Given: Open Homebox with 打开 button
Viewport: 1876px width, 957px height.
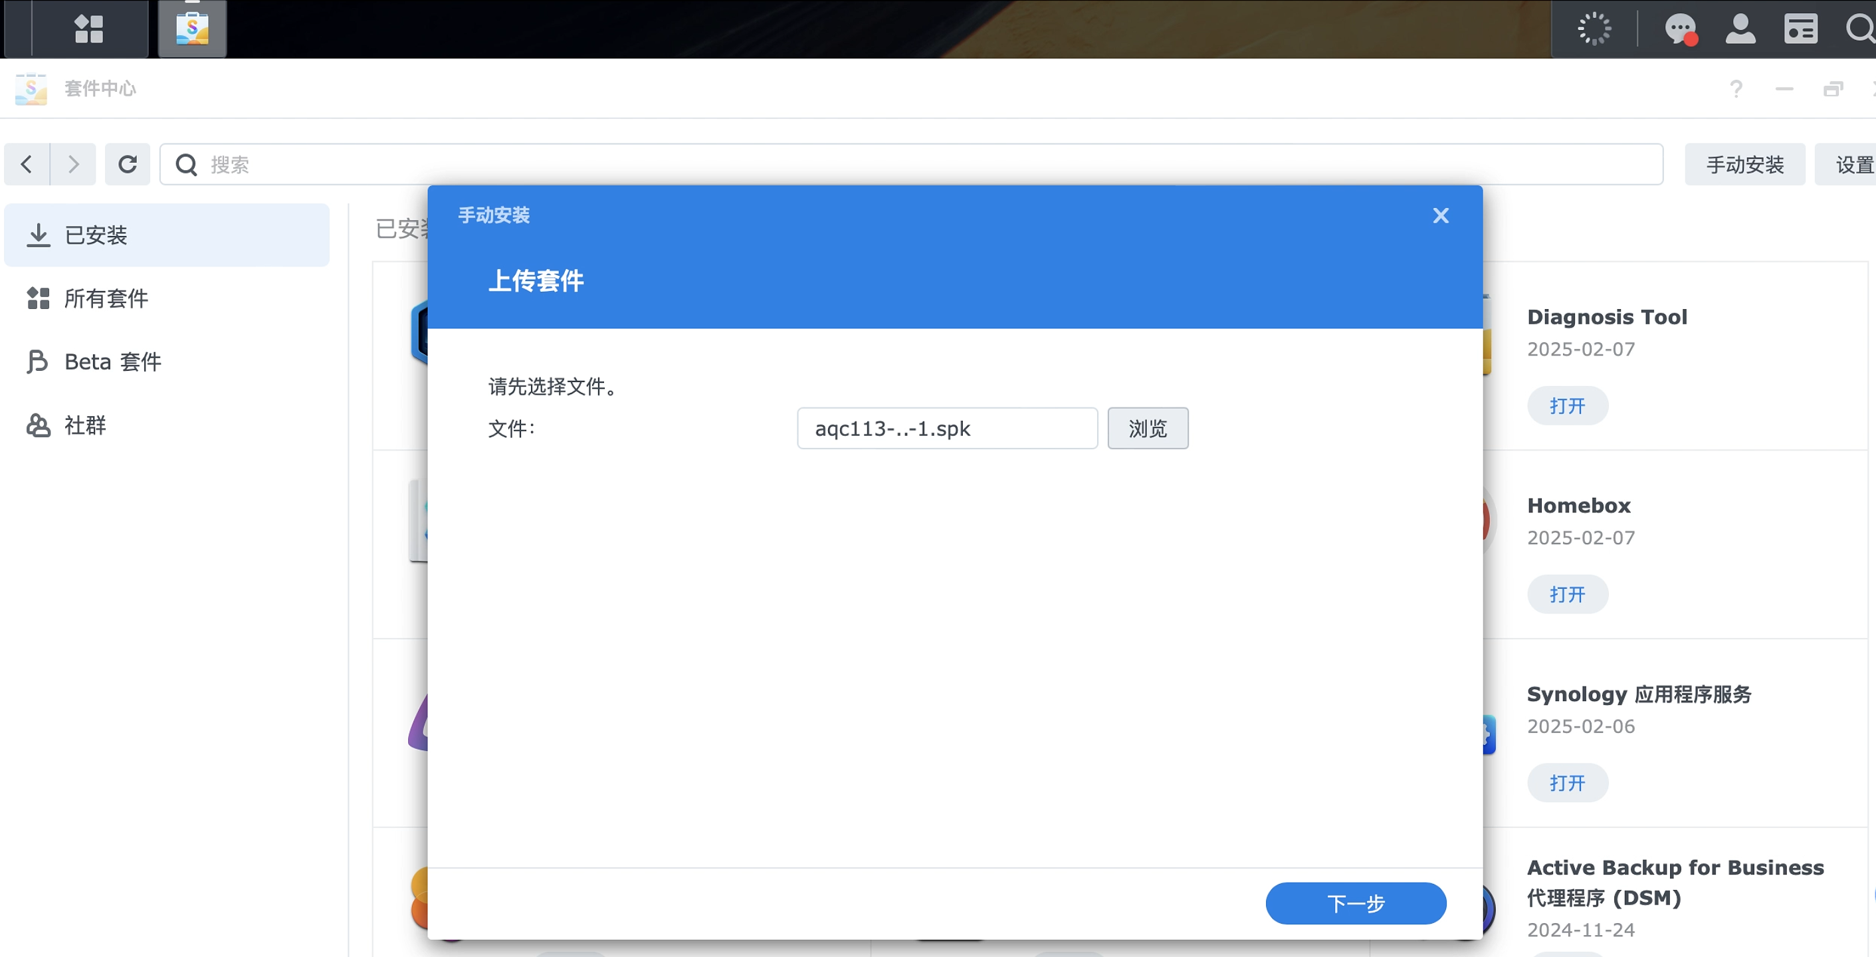Looking at the screenshot, I should coord(1567,594).
